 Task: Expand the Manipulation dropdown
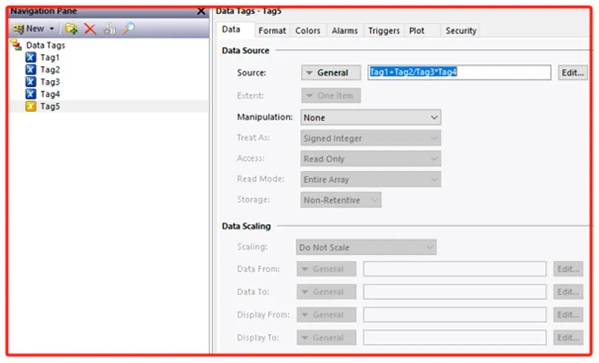[371, 118]
